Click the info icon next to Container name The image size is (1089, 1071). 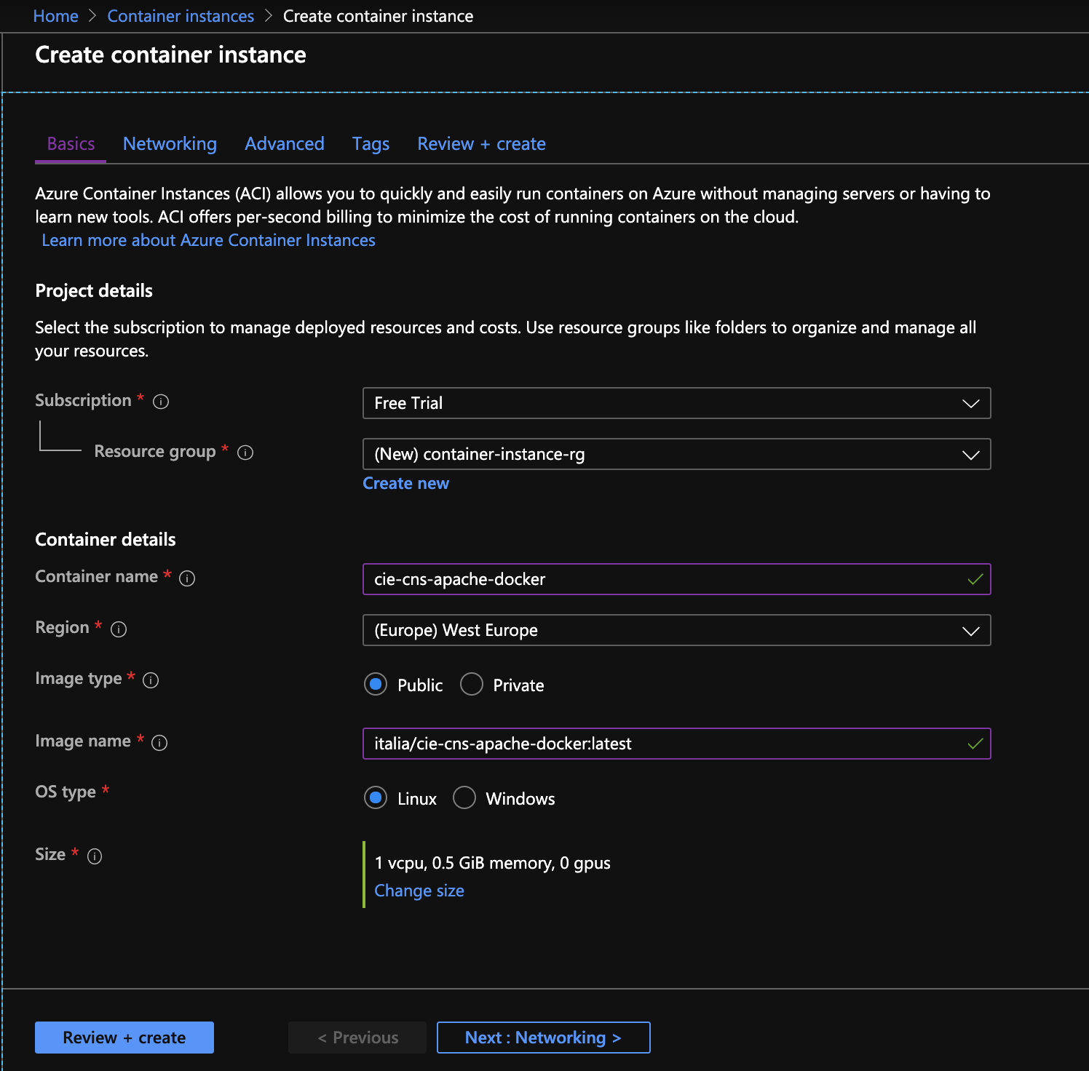tap(187, 578)
